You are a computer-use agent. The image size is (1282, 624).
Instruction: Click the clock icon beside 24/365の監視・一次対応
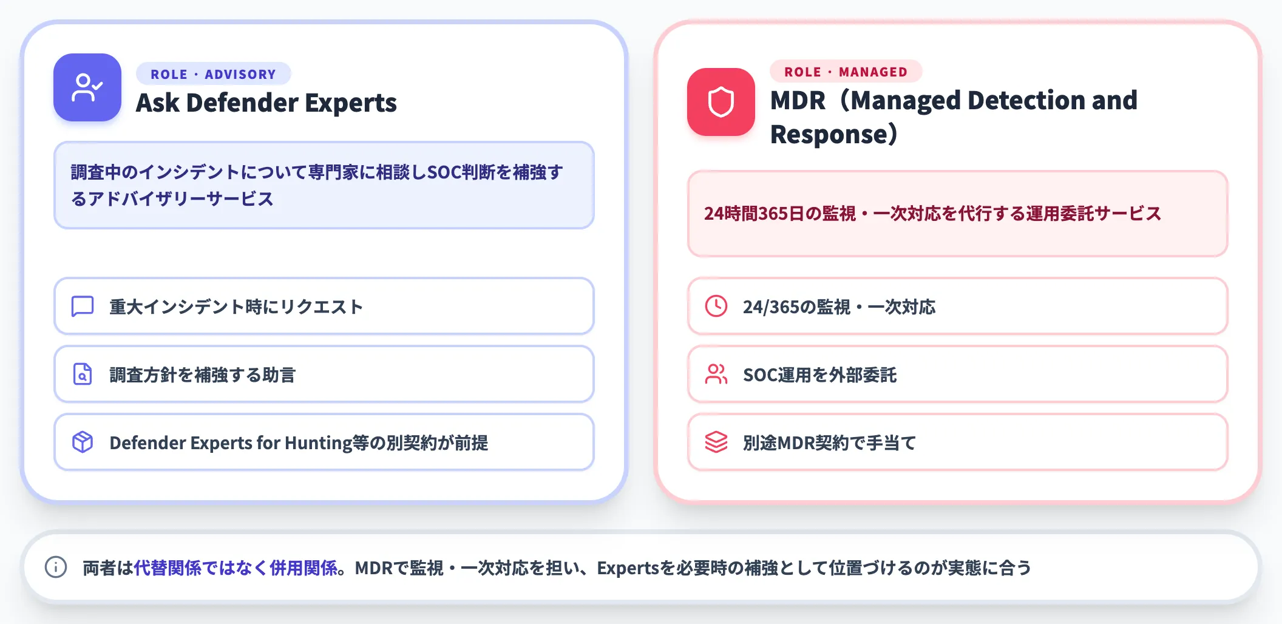(716, 307)
